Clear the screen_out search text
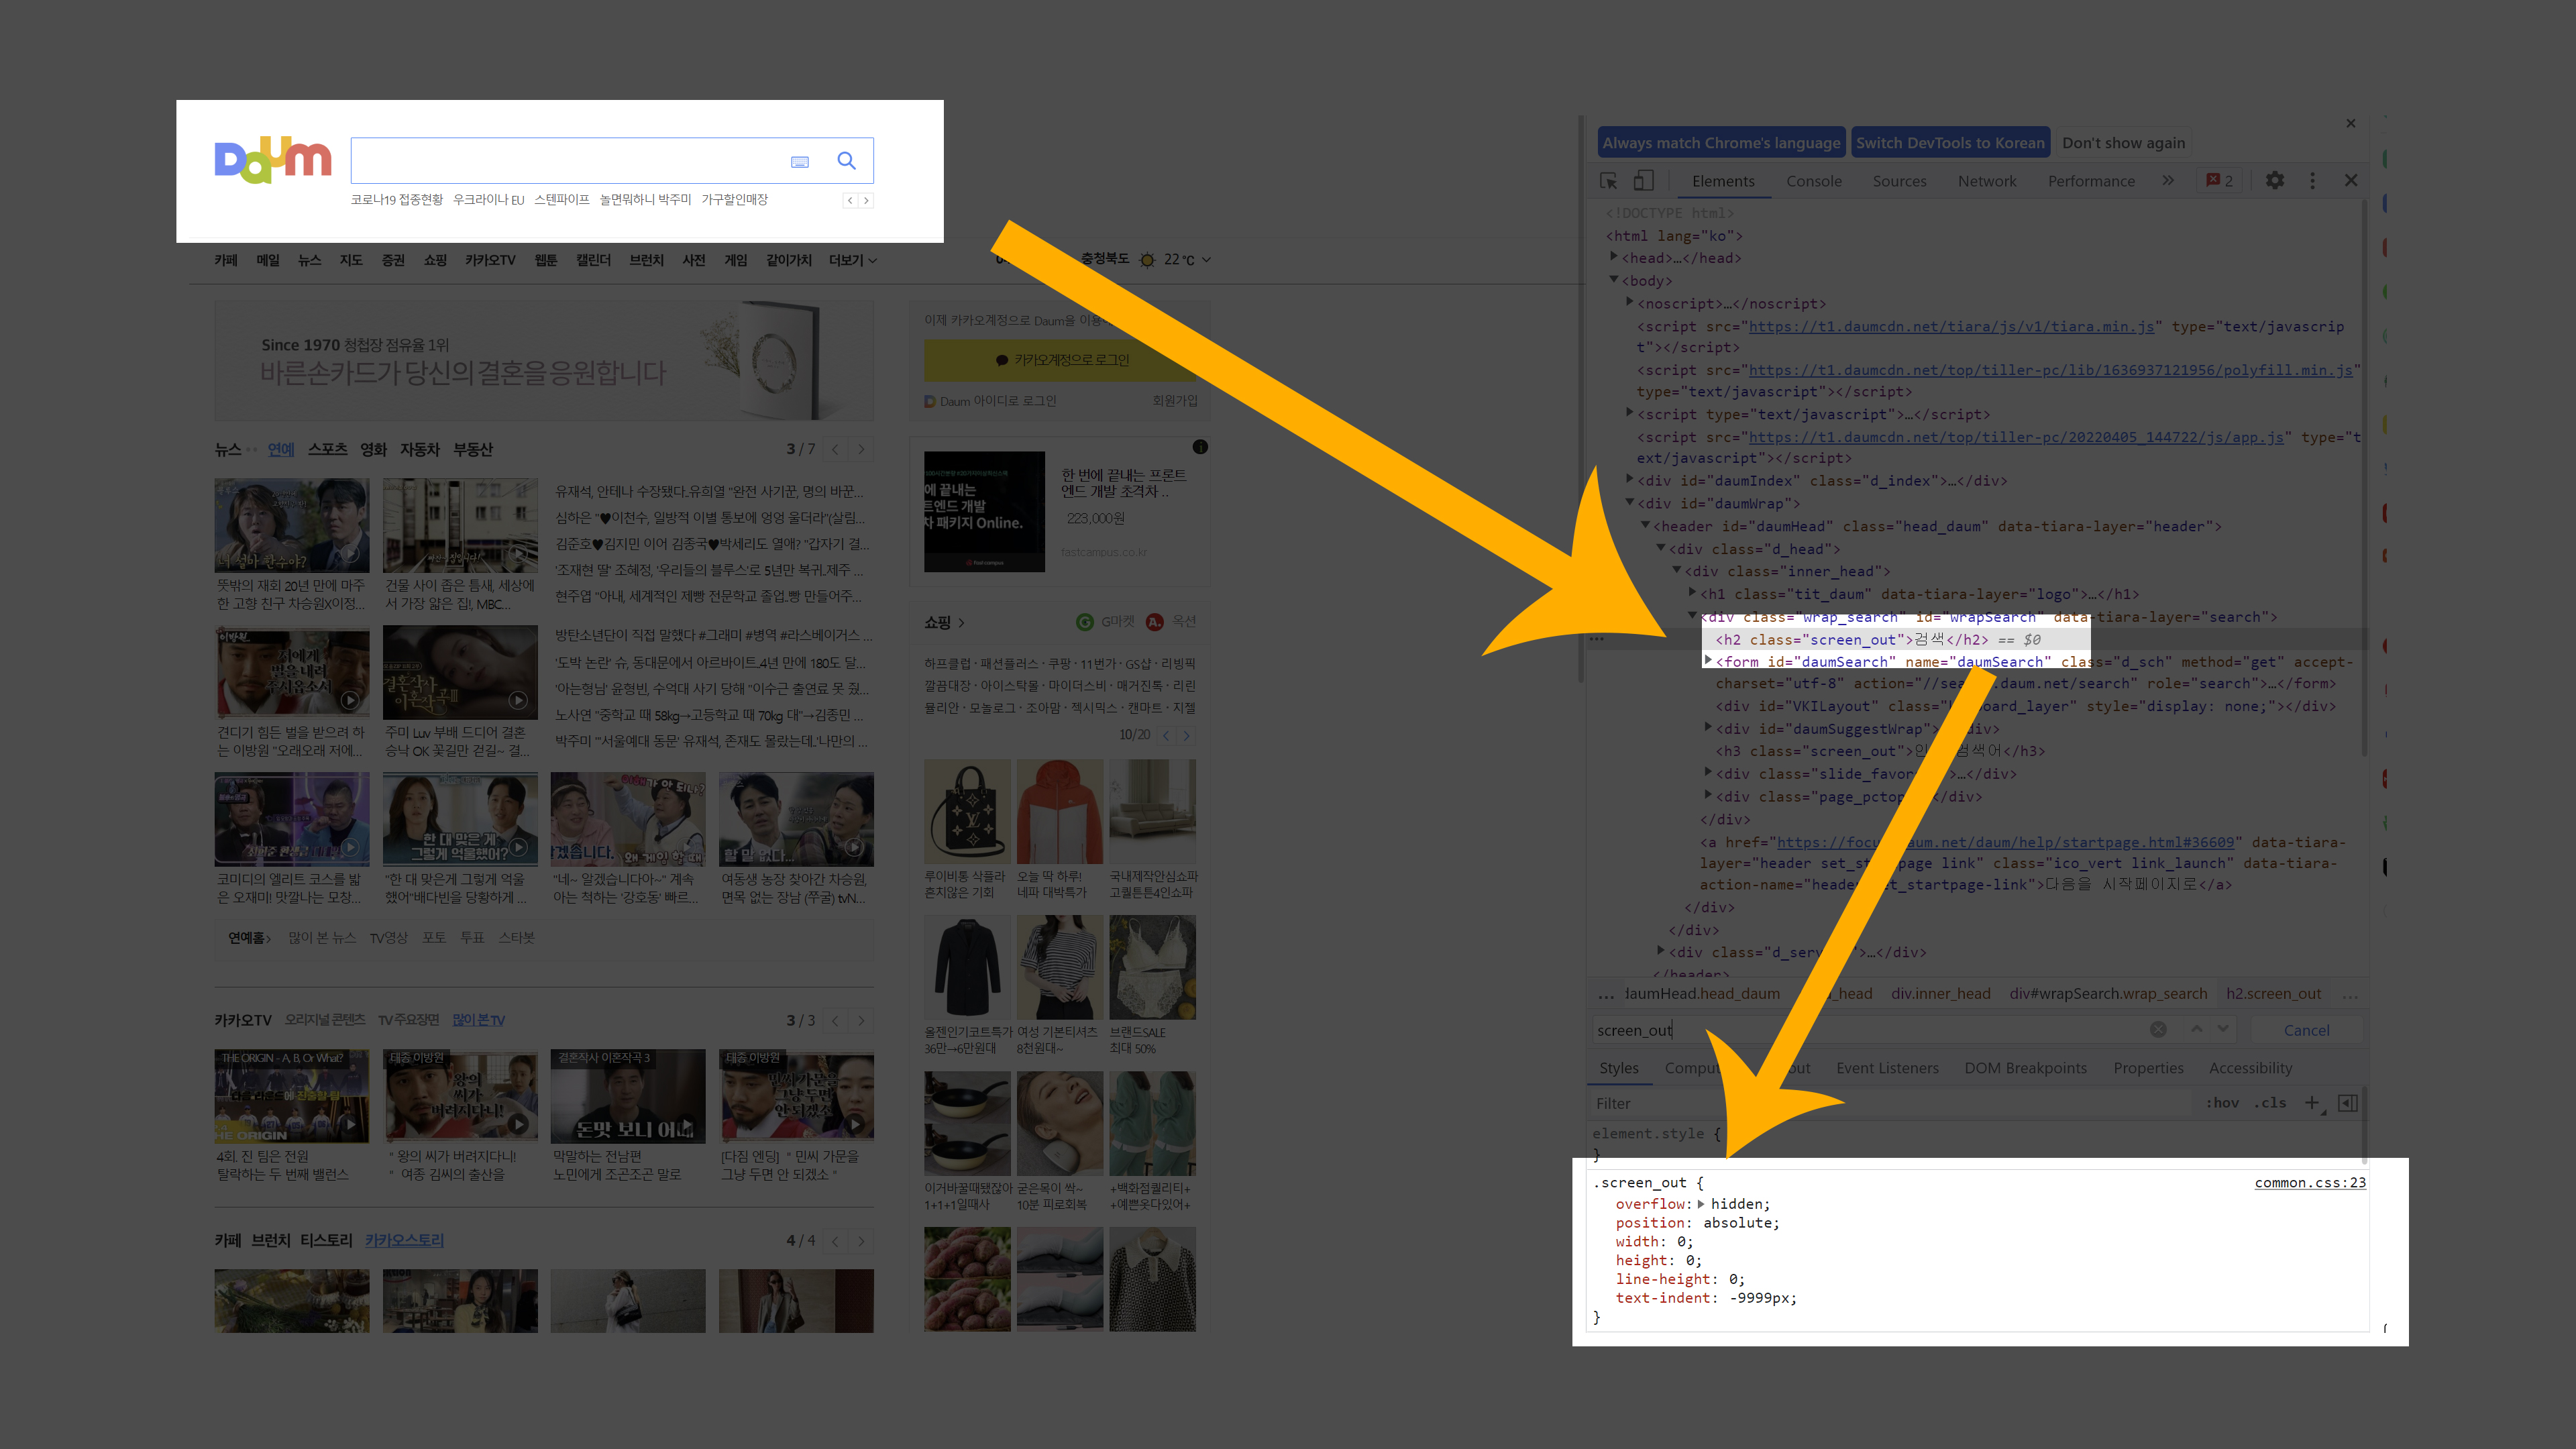 [2158, 1030]
